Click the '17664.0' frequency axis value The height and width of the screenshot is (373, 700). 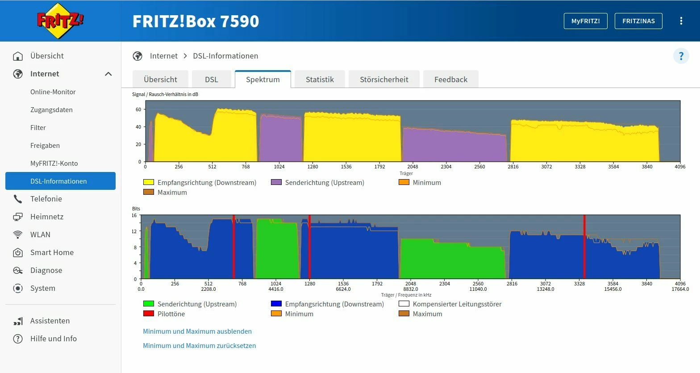pos(680,289)
